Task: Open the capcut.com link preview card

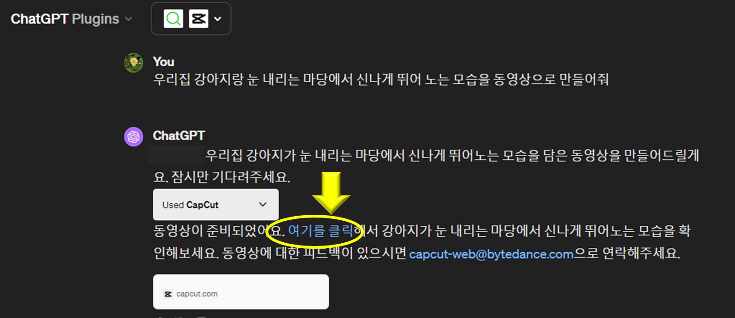Action: pos(241,292)
